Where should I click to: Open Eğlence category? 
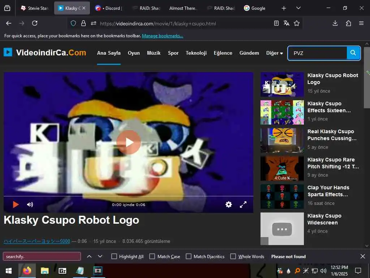pos(223,53)
